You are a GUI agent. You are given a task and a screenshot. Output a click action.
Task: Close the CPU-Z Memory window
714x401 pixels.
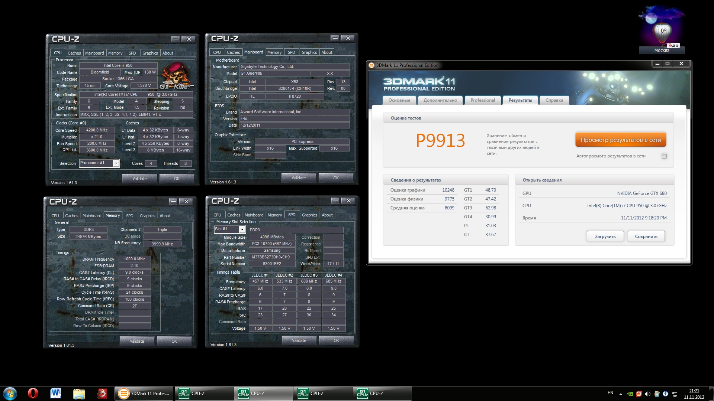[186, 201]
